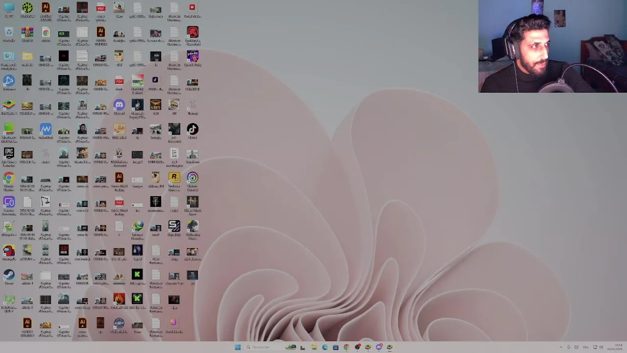Select the Hogwarts Legacy desktop shortcut

(x=138, y=105)
